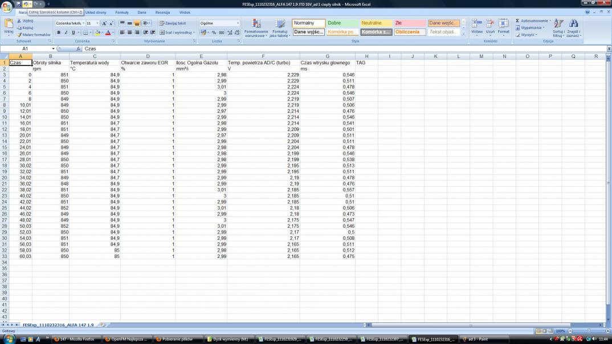Apply the Złe cell style

click(409, 23)
